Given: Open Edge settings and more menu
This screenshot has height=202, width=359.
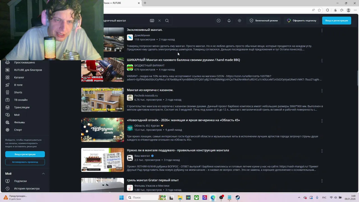Looking at the screenshot, I should tap(356, 10).
